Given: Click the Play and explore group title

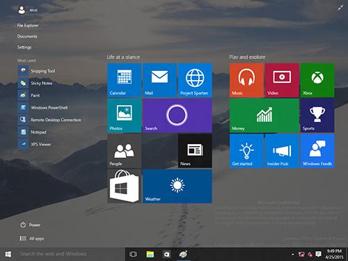Looking at the screenshot, I should click(247, 57).
